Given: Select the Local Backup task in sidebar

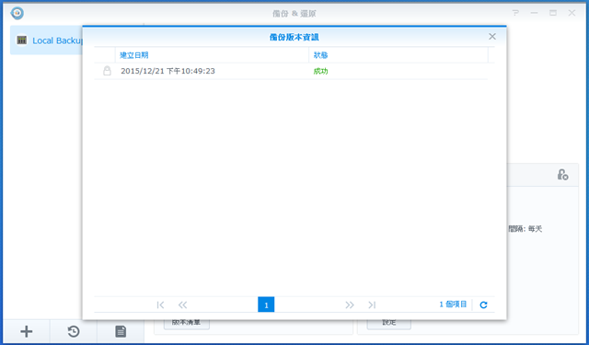Looking at the screenshot, I should (x=47, y=40).
